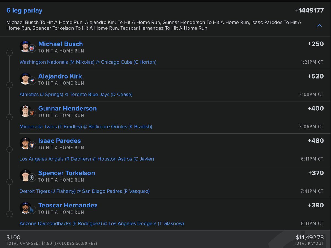The width and height of the screenshot is (331, 248).
Task: Open Los Angeles Angels @ Houston Astros game link
Action: click(87, 159)
